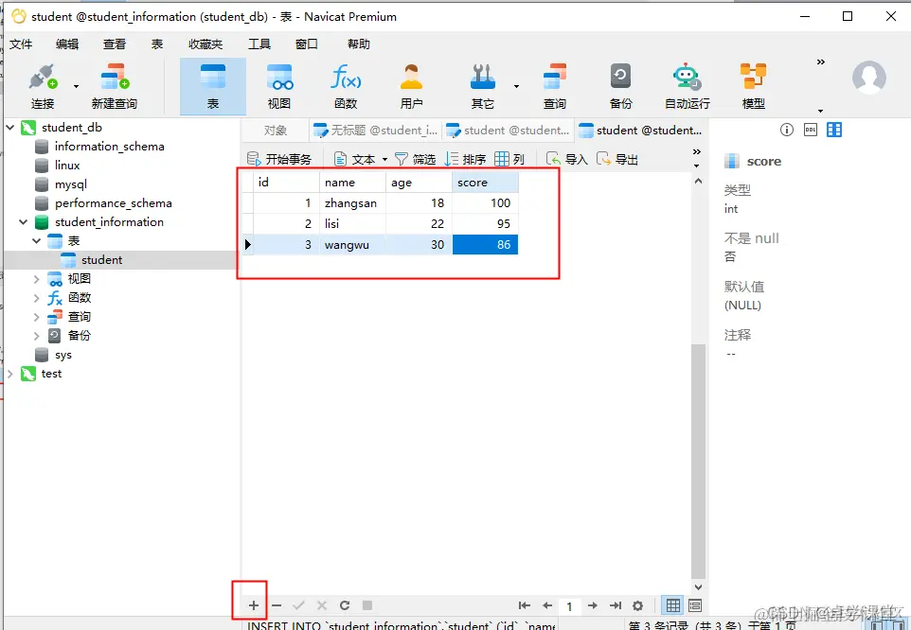Select the mysql database
Screen dimensions: 911x630
71,184
